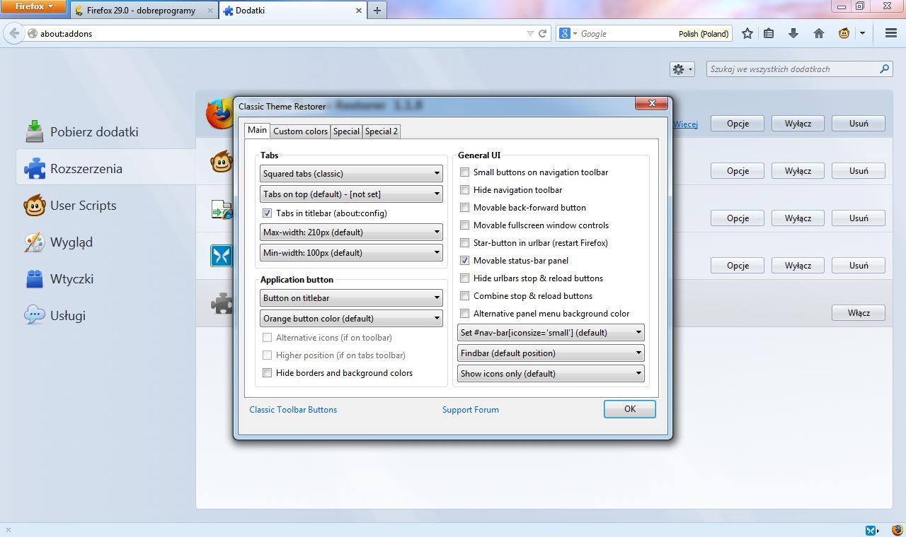Switch to the Special 2 tab
The image size is (906, 537).
382,131
